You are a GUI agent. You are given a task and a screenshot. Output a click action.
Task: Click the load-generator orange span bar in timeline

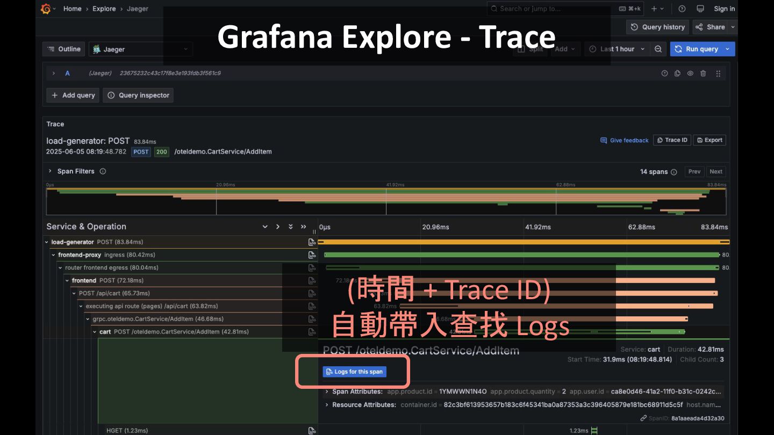[x=524, y=242]
